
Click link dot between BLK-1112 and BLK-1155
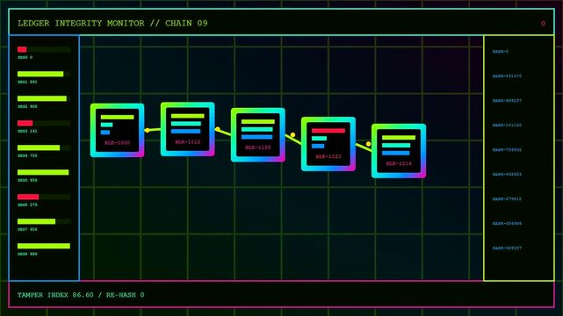point(218,129)
